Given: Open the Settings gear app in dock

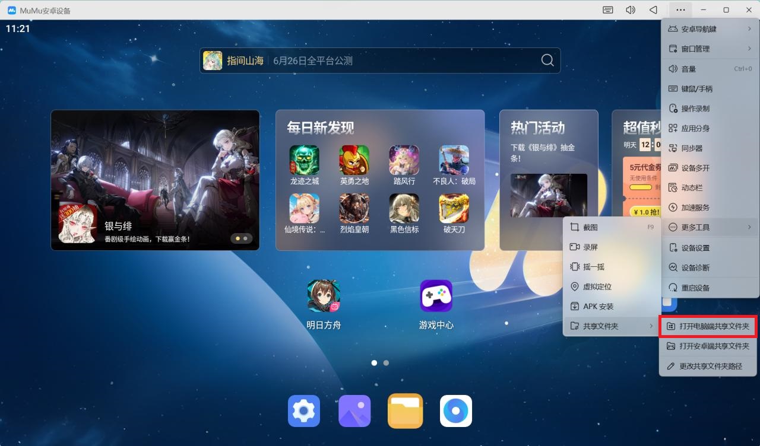Looking at the screenshot, I should tap(304, 411).
